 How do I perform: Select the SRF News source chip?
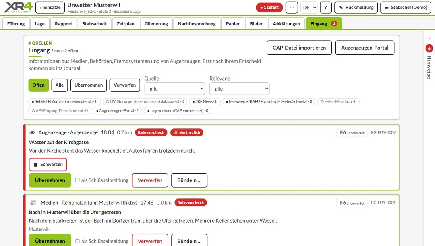[x=205, y=101]
